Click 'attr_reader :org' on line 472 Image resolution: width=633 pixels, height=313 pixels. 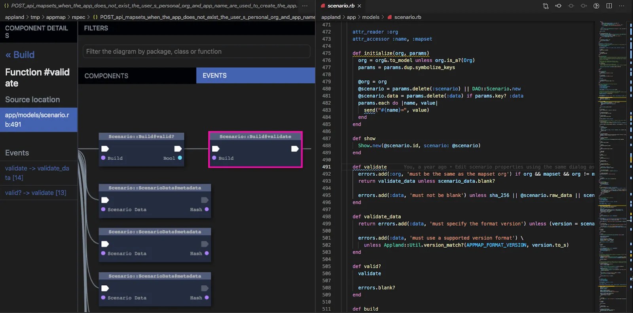click(x=375, y=32)
